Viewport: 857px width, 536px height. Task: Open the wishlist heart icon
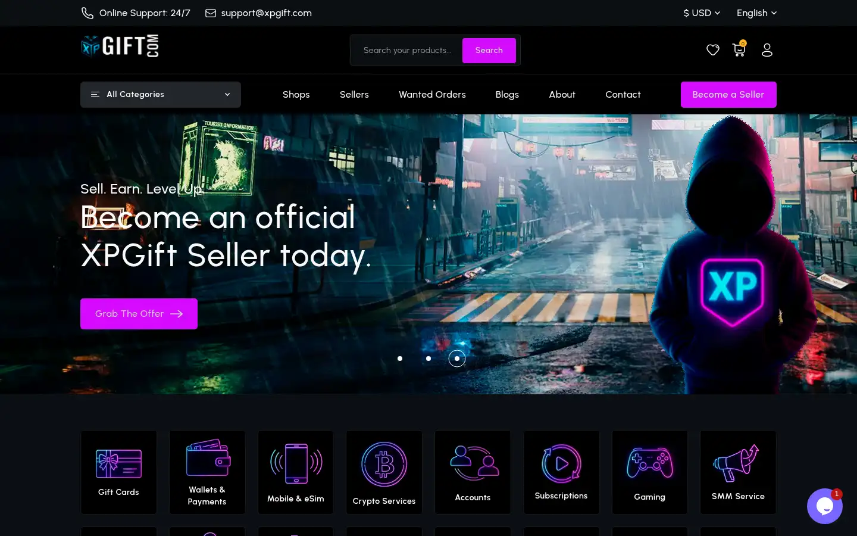coord(713,50)
